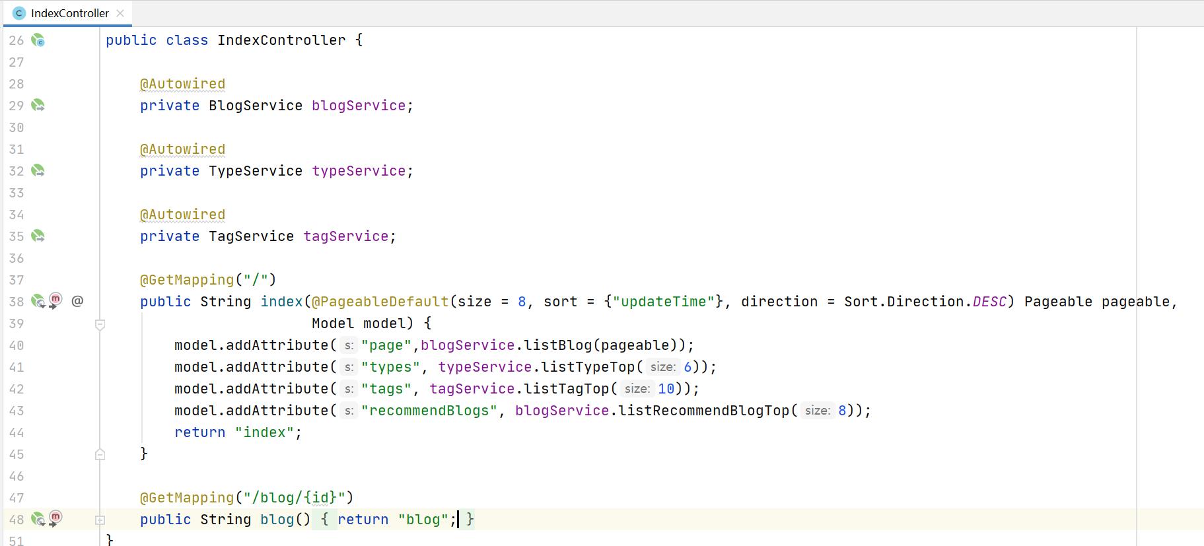1204x546 pixels.
Task: Click the green Spring request mapping icon on line 48
Action: [38, 520]
